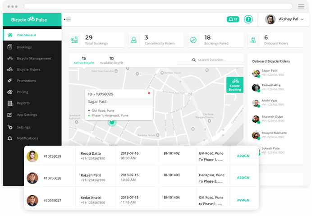Click the Hadapsar, Pune route cell
312x216 pixels.
[x=211, y=178]
